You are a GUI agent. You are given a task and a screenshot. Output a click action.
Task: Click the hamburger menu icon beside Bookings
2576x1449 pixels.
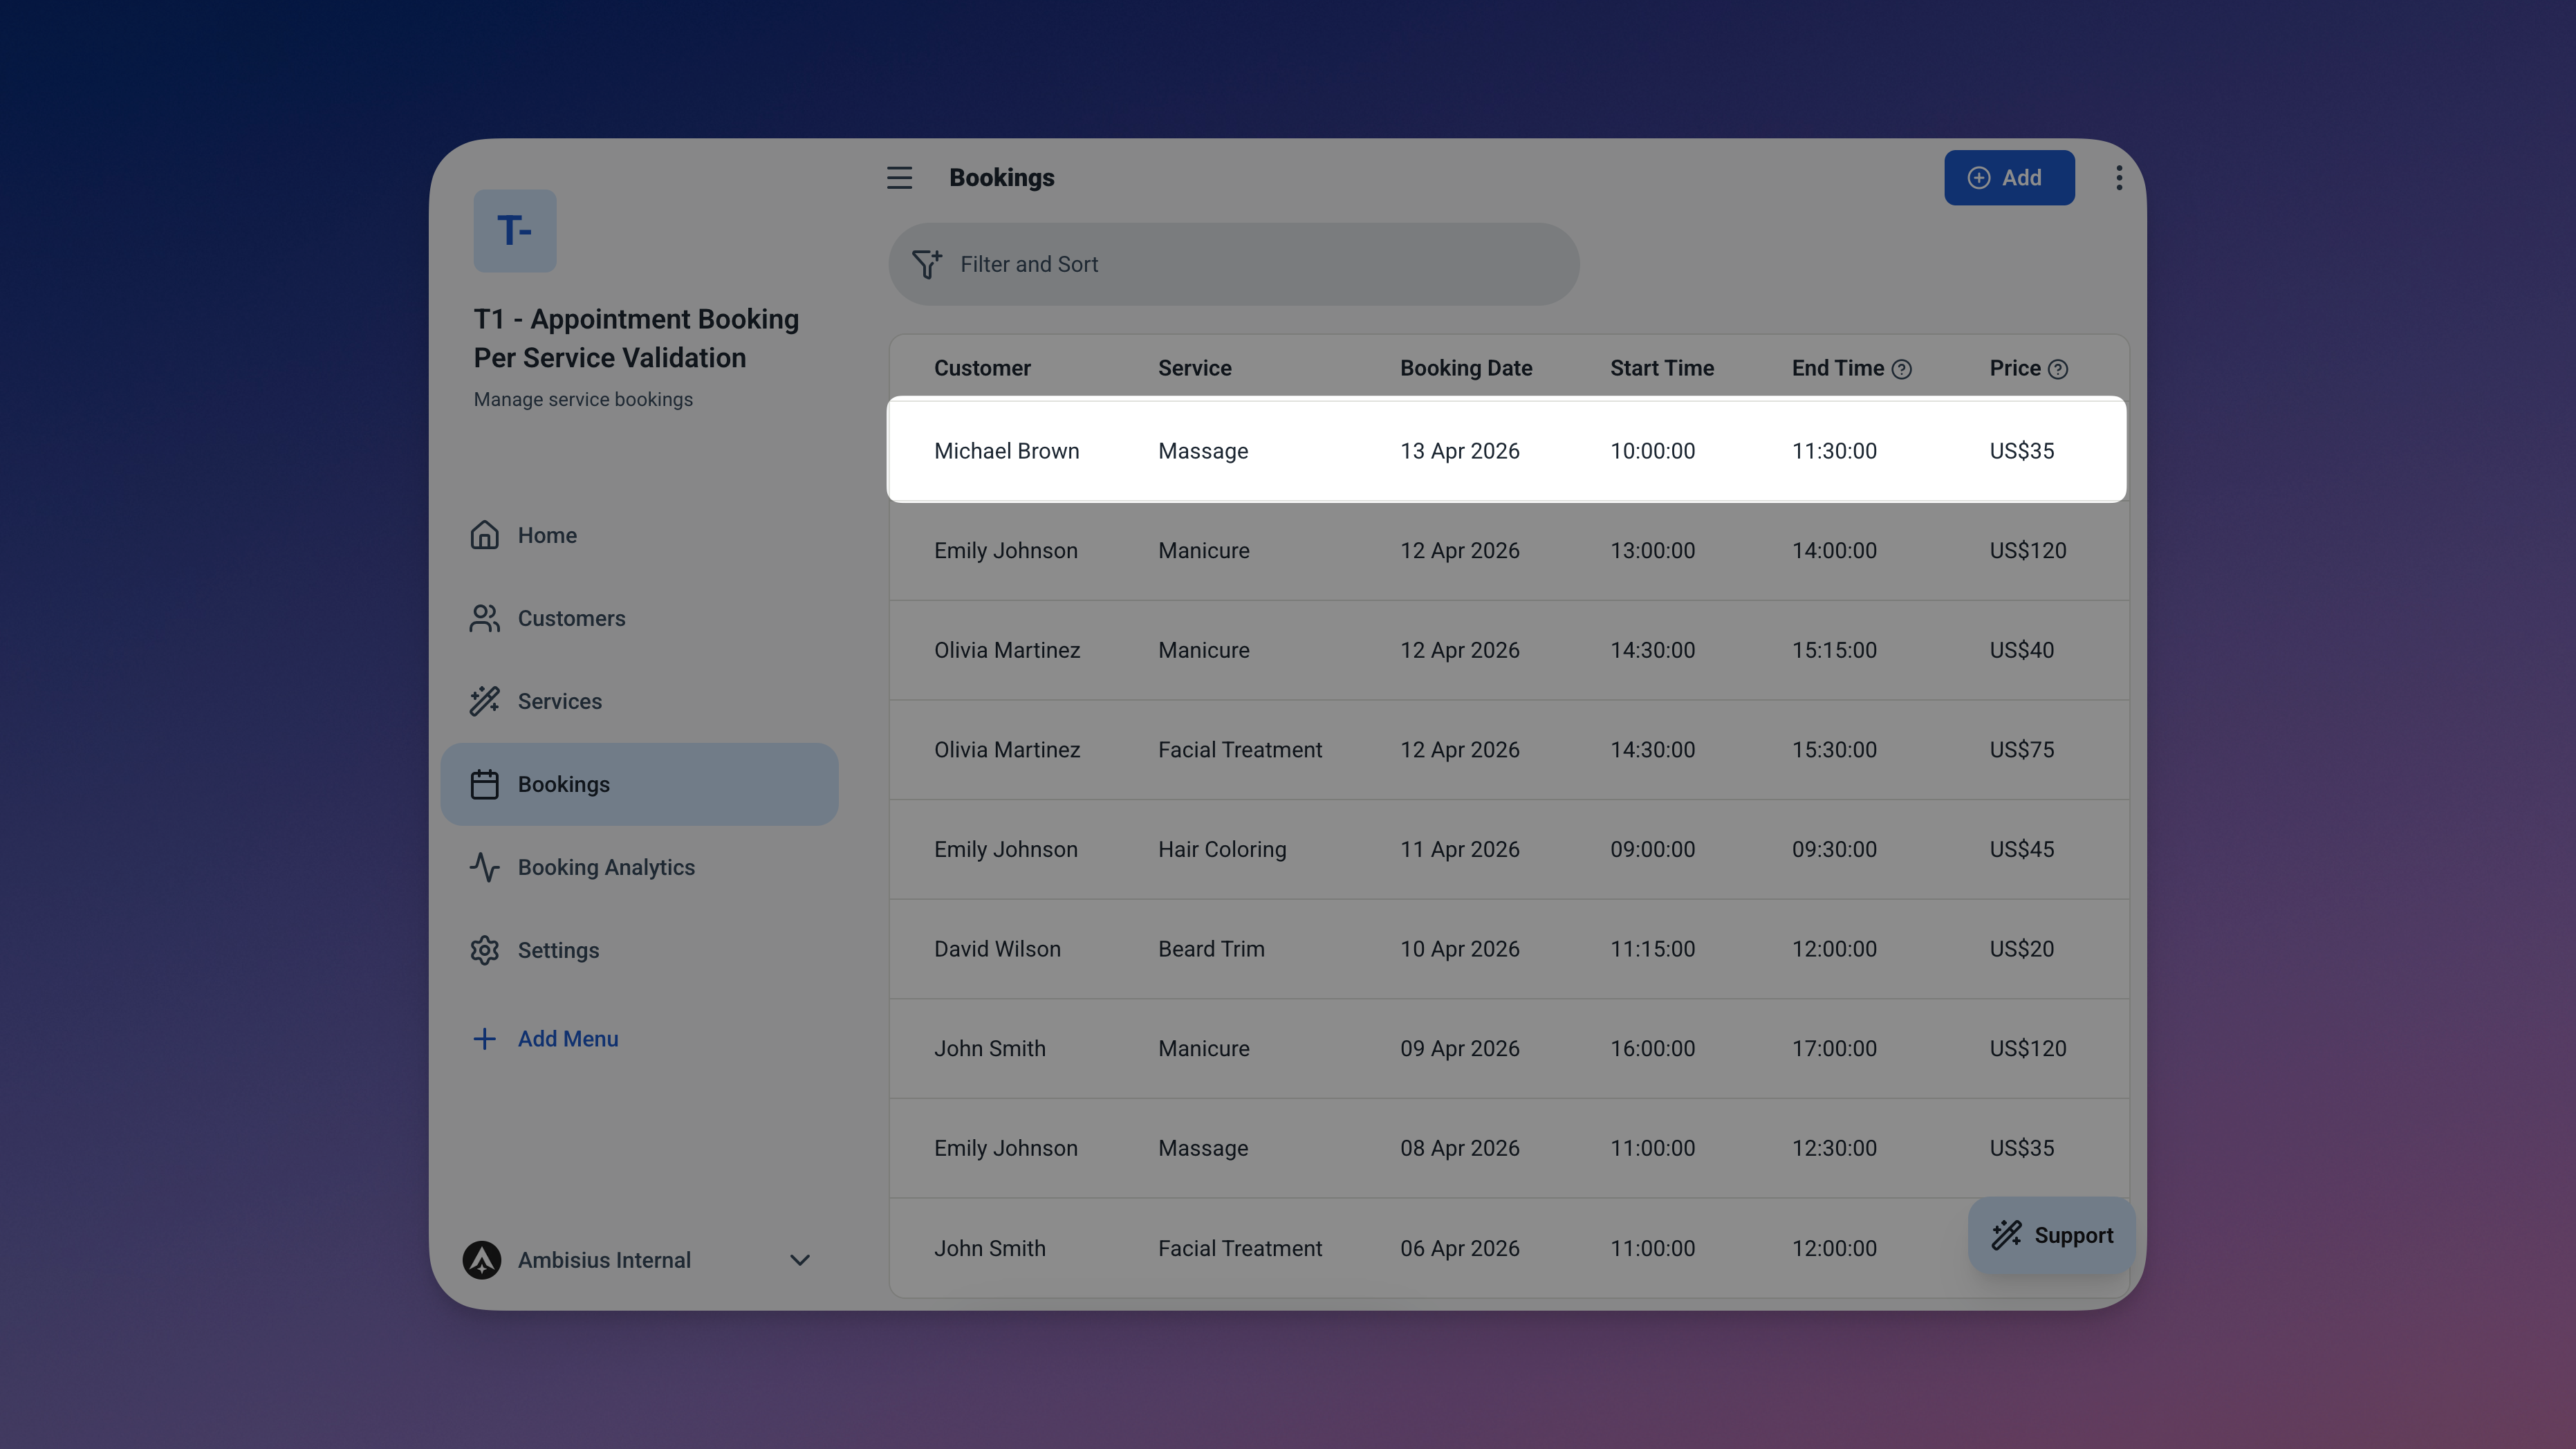click(899, 178)
